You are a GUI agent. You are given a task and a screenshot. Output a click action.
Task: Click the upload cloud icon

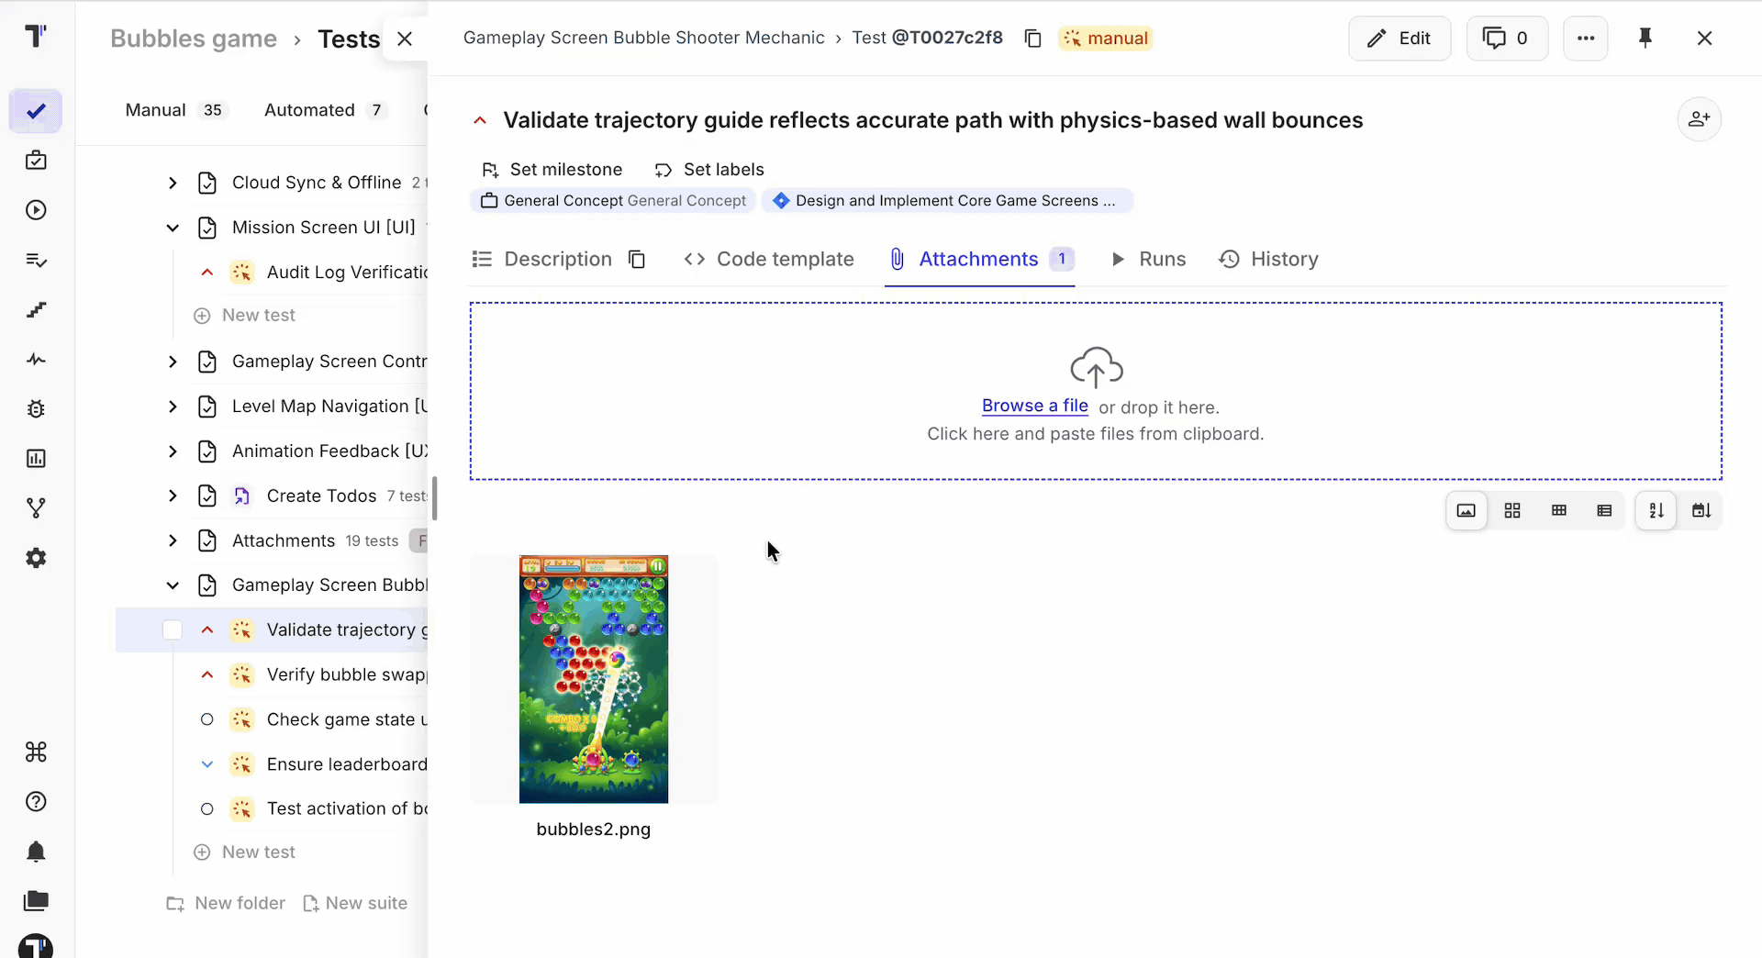1097,368
